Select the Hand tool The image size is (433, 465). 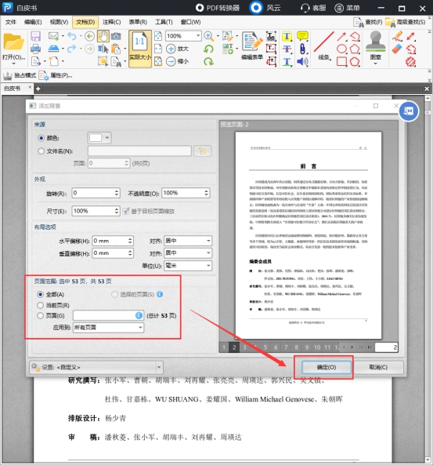[103, 36]
